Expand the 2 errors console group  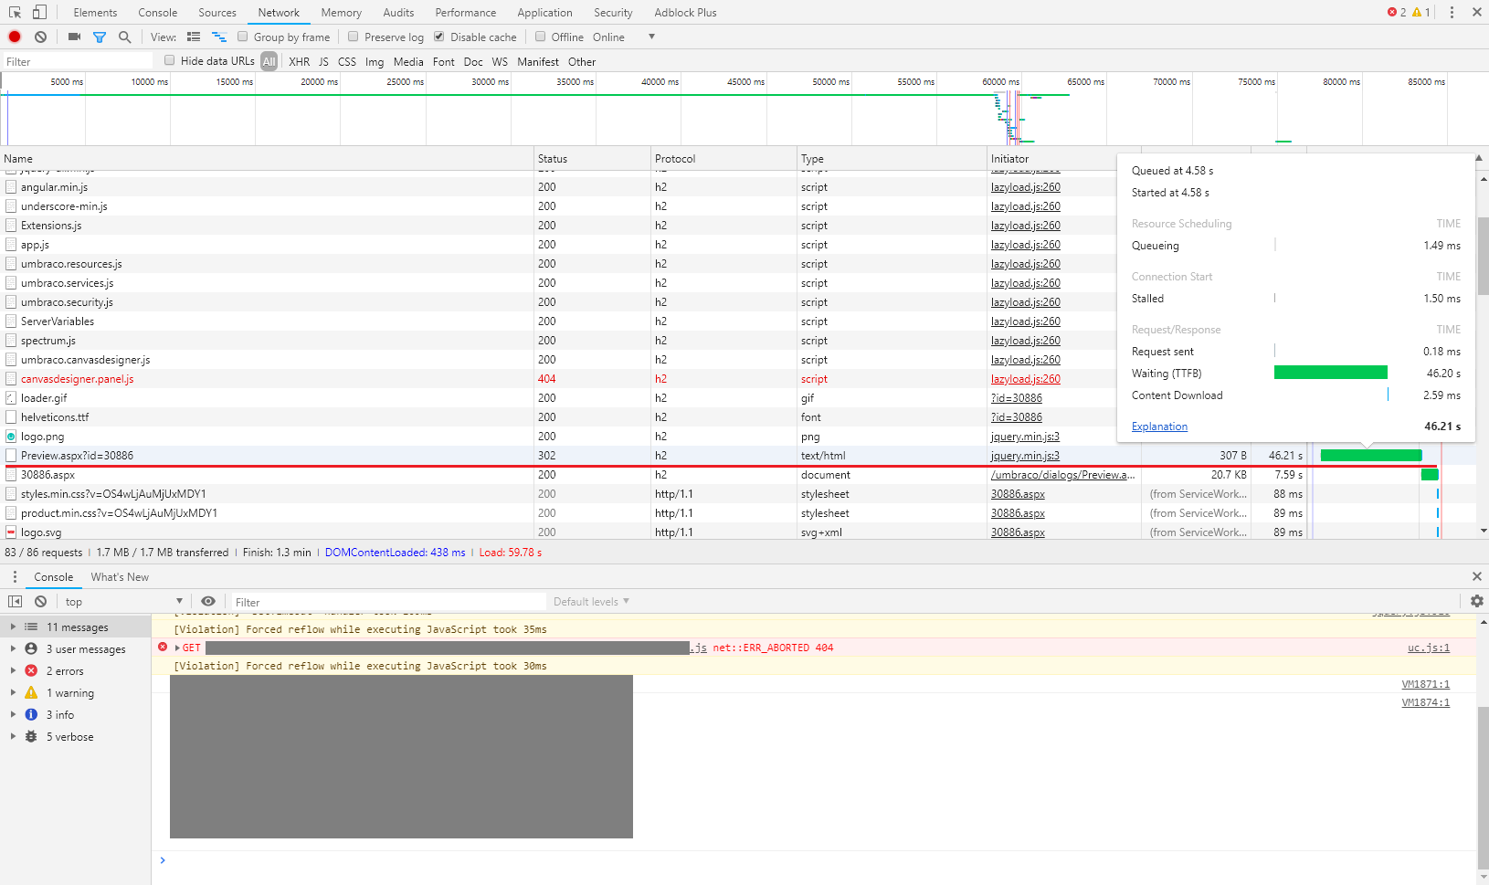pos(13,670)
